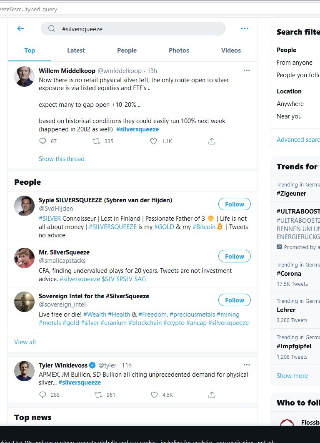
Task: Click the back arrow beside the search box
Action: pos(20,29)
